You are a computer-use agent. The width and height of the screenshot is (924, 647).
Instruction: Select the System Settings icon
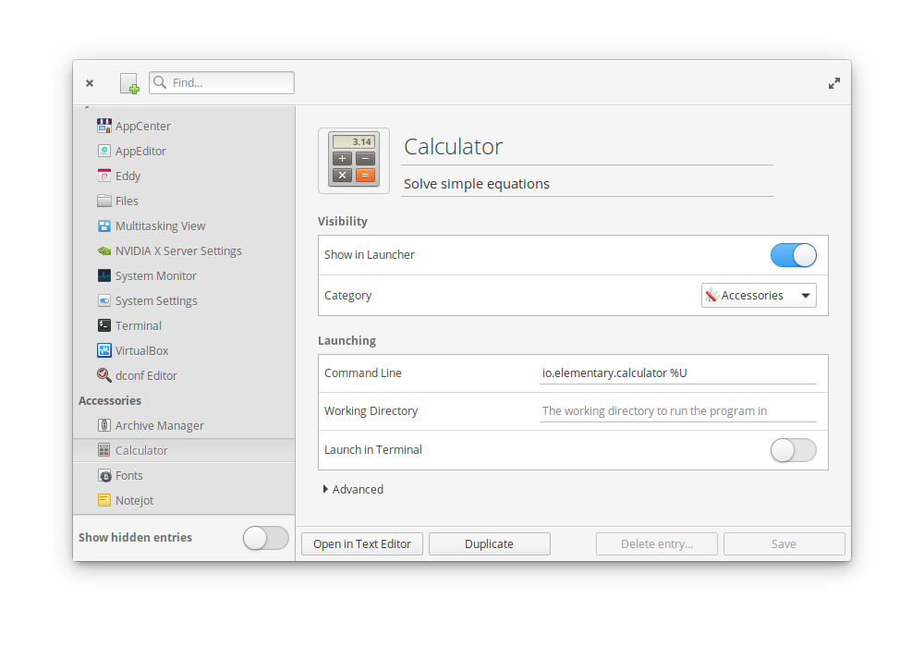click(104, 300)
